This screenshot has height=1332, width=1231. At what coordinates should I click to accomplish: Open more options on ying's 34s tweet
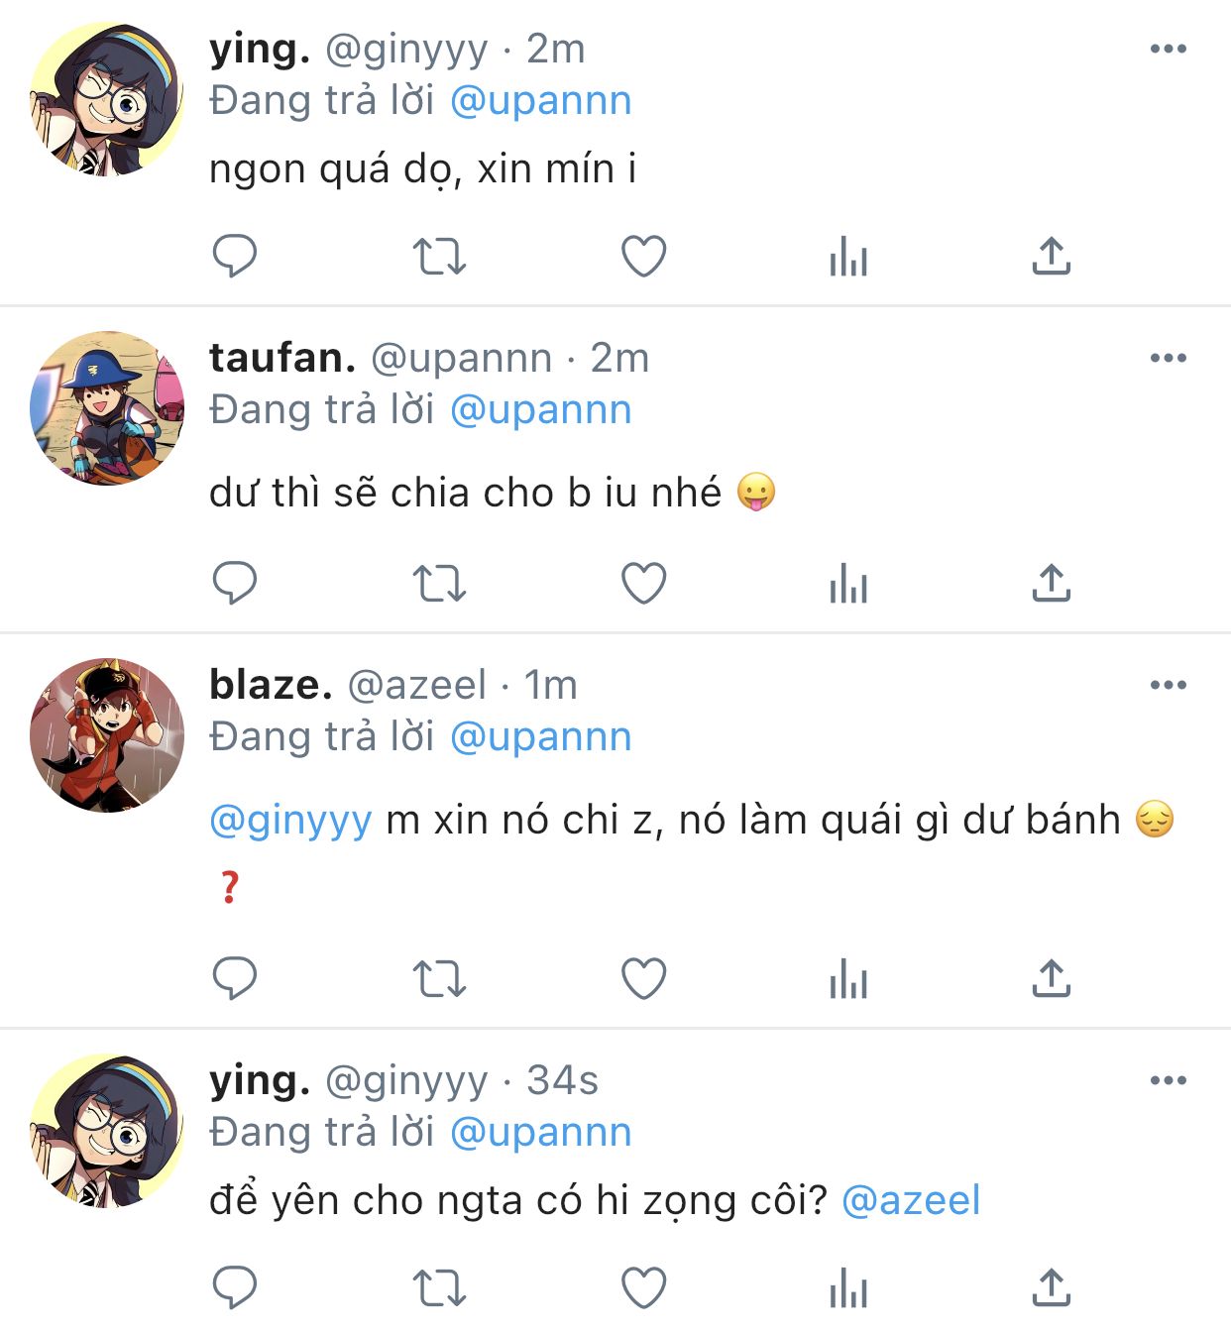[x=1169, y=1080]
